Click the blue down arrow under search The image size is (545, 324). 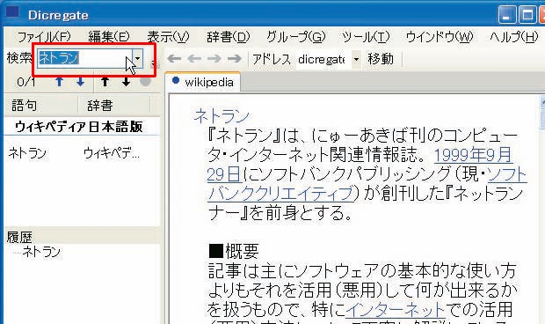[x=80, y=82]
